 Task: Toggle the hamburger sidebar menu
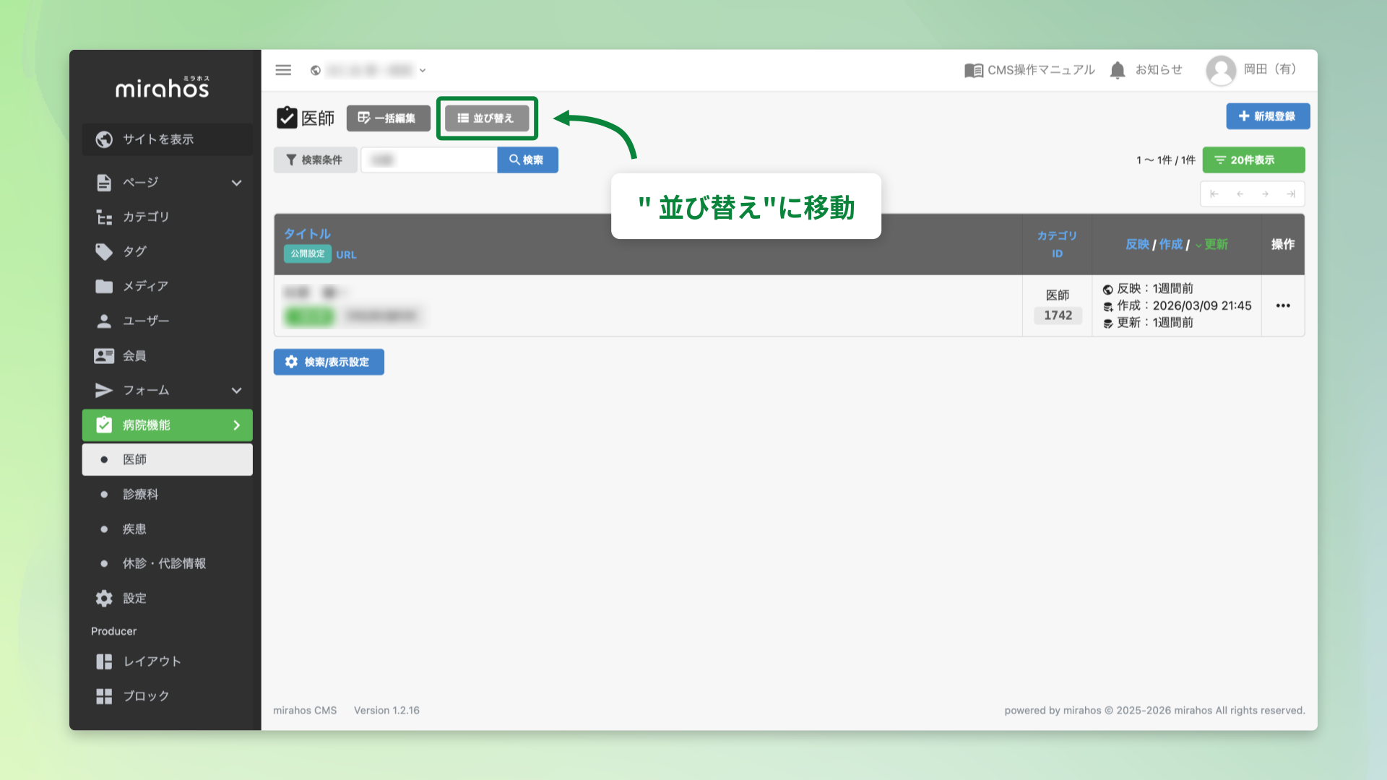point(283,70)
